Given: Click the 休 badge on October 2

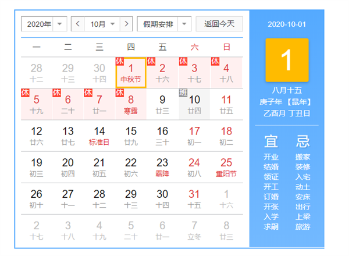Looking at the screenshot, I should (x=151, y=61).
